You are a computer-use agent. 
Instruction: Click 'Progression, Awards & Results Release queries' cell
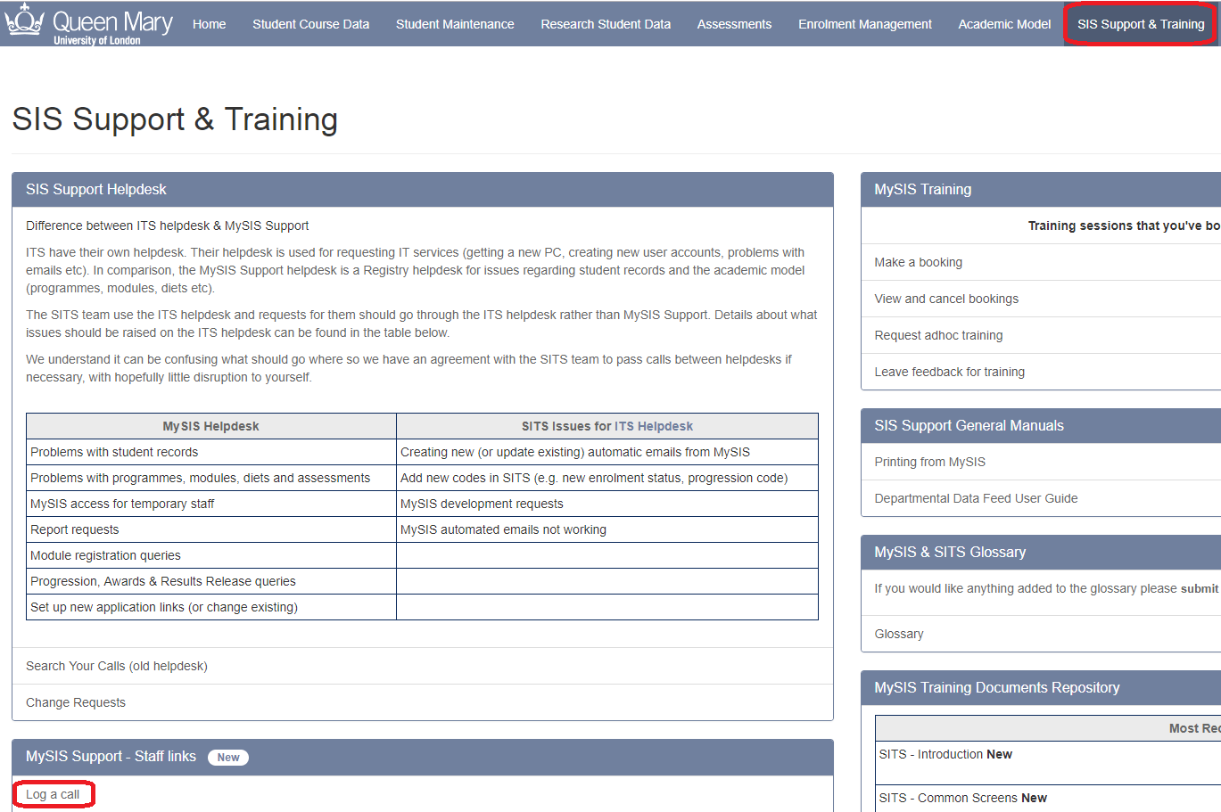click(211, 581)
